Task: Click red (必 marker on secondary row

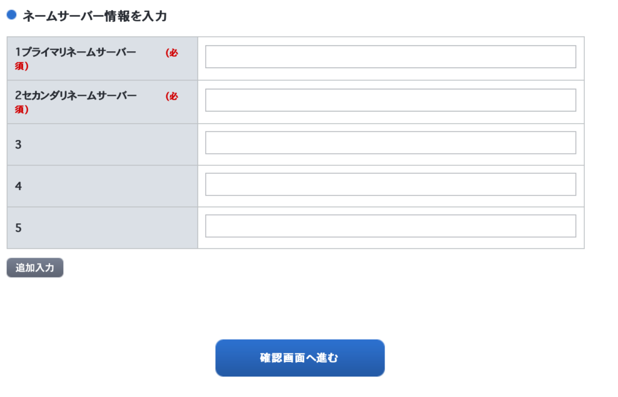Action: 172,96
